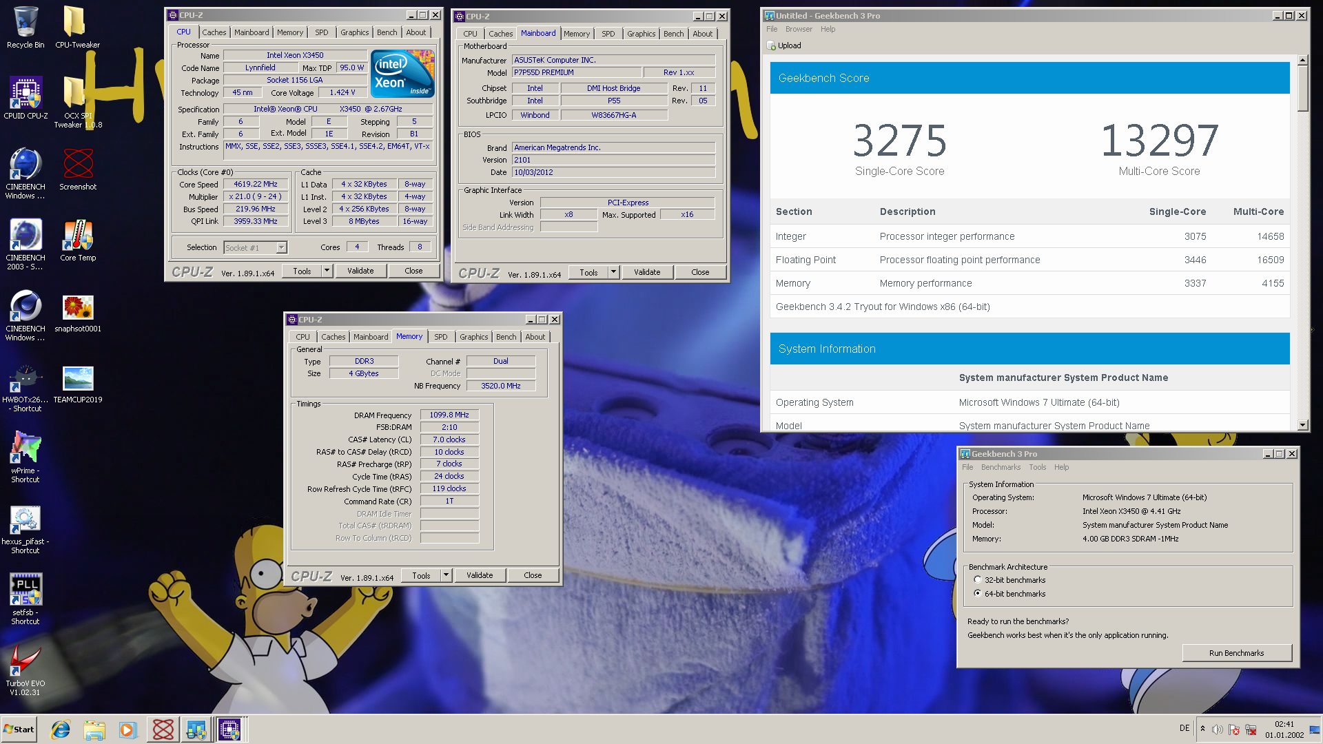Click the CPU-Z taskbar icon
Viewport: 1323px width, 744px height.
point(230,730)
